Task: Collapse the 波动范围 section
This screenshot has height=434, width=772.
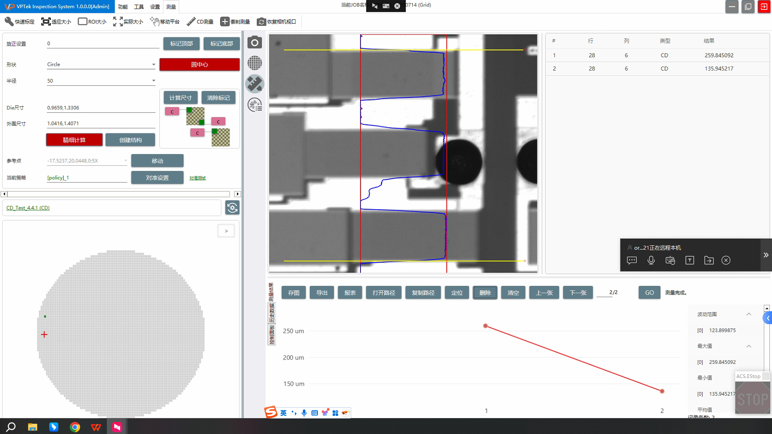Action: [x=749, y=314]
